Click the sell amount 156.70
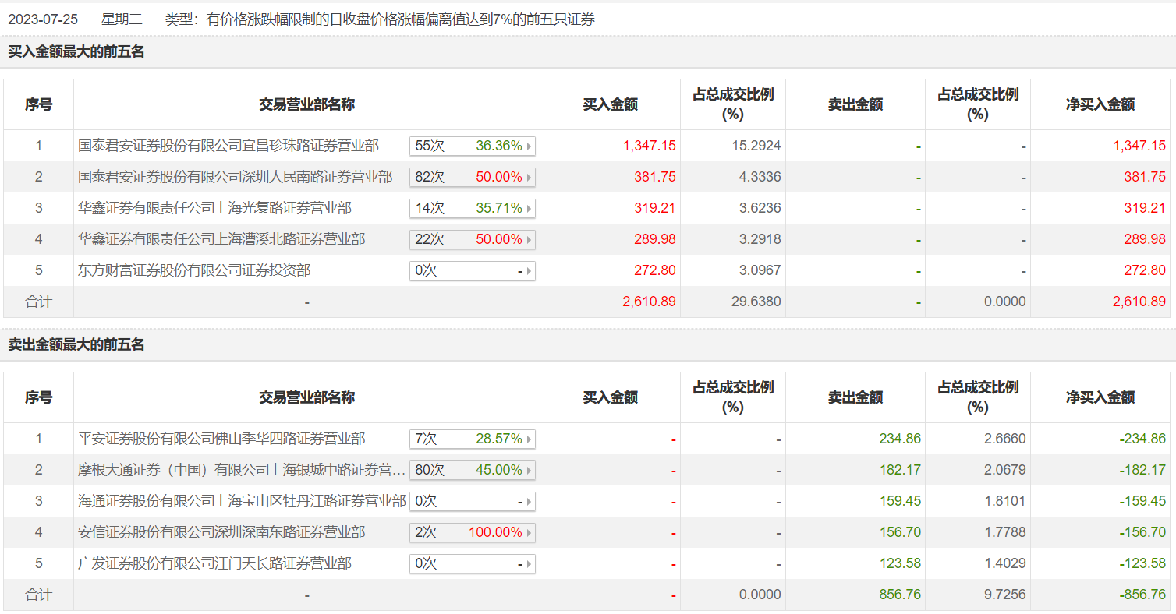 (x=900, y=532)
